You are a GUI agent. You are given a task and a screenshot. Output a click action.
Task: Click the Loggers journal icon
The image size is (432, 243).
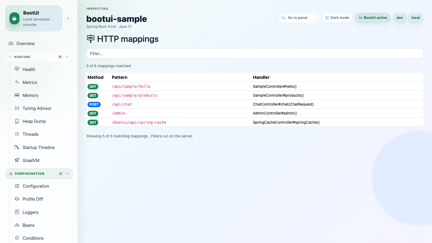[17, 212]
